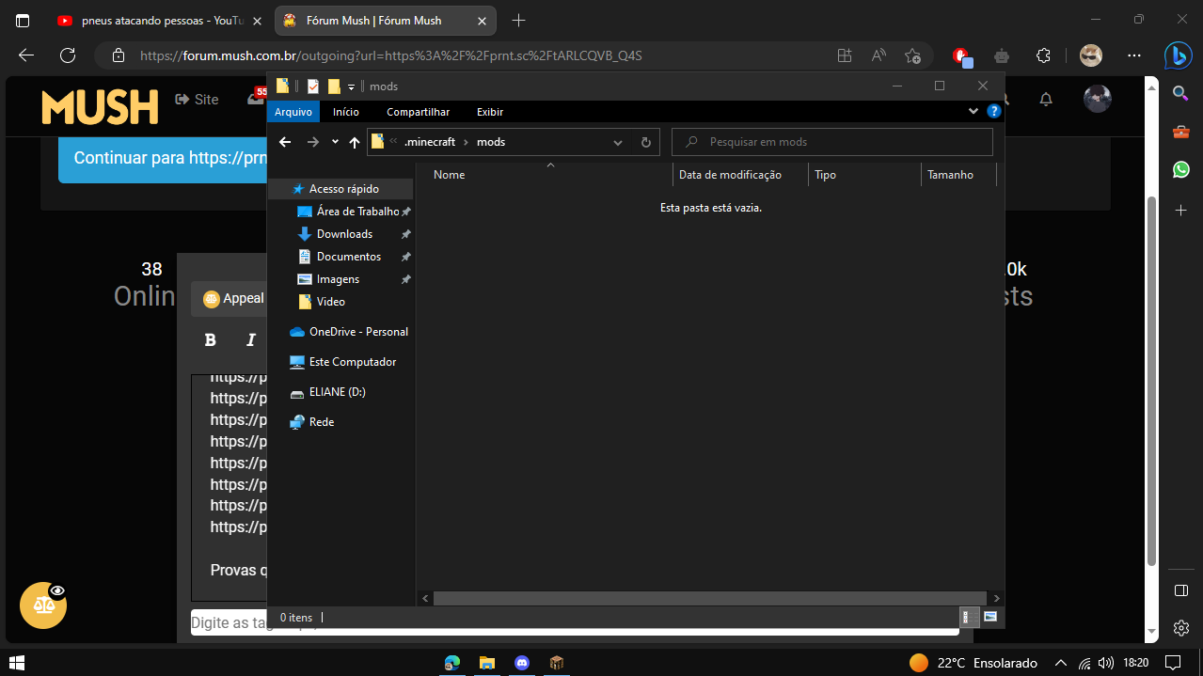Viewport: 1203px width, 676px height.
Task: Show hidden system tray icons chevron
Action: coord(1061,663)
